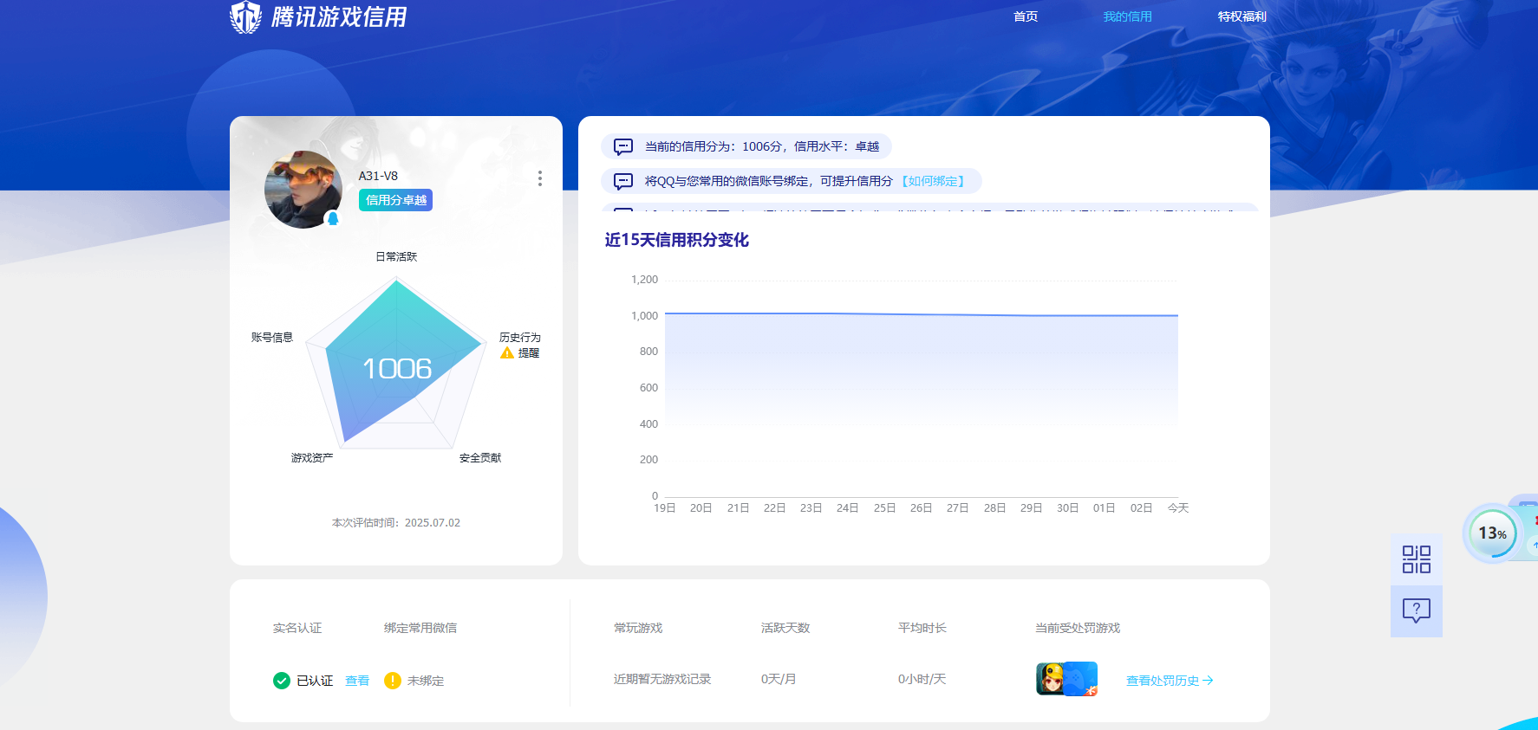Click the chat icon beside credit score message
Image resolution: width=1538 pixels, height=730 pixels.
tap(623, 146)
